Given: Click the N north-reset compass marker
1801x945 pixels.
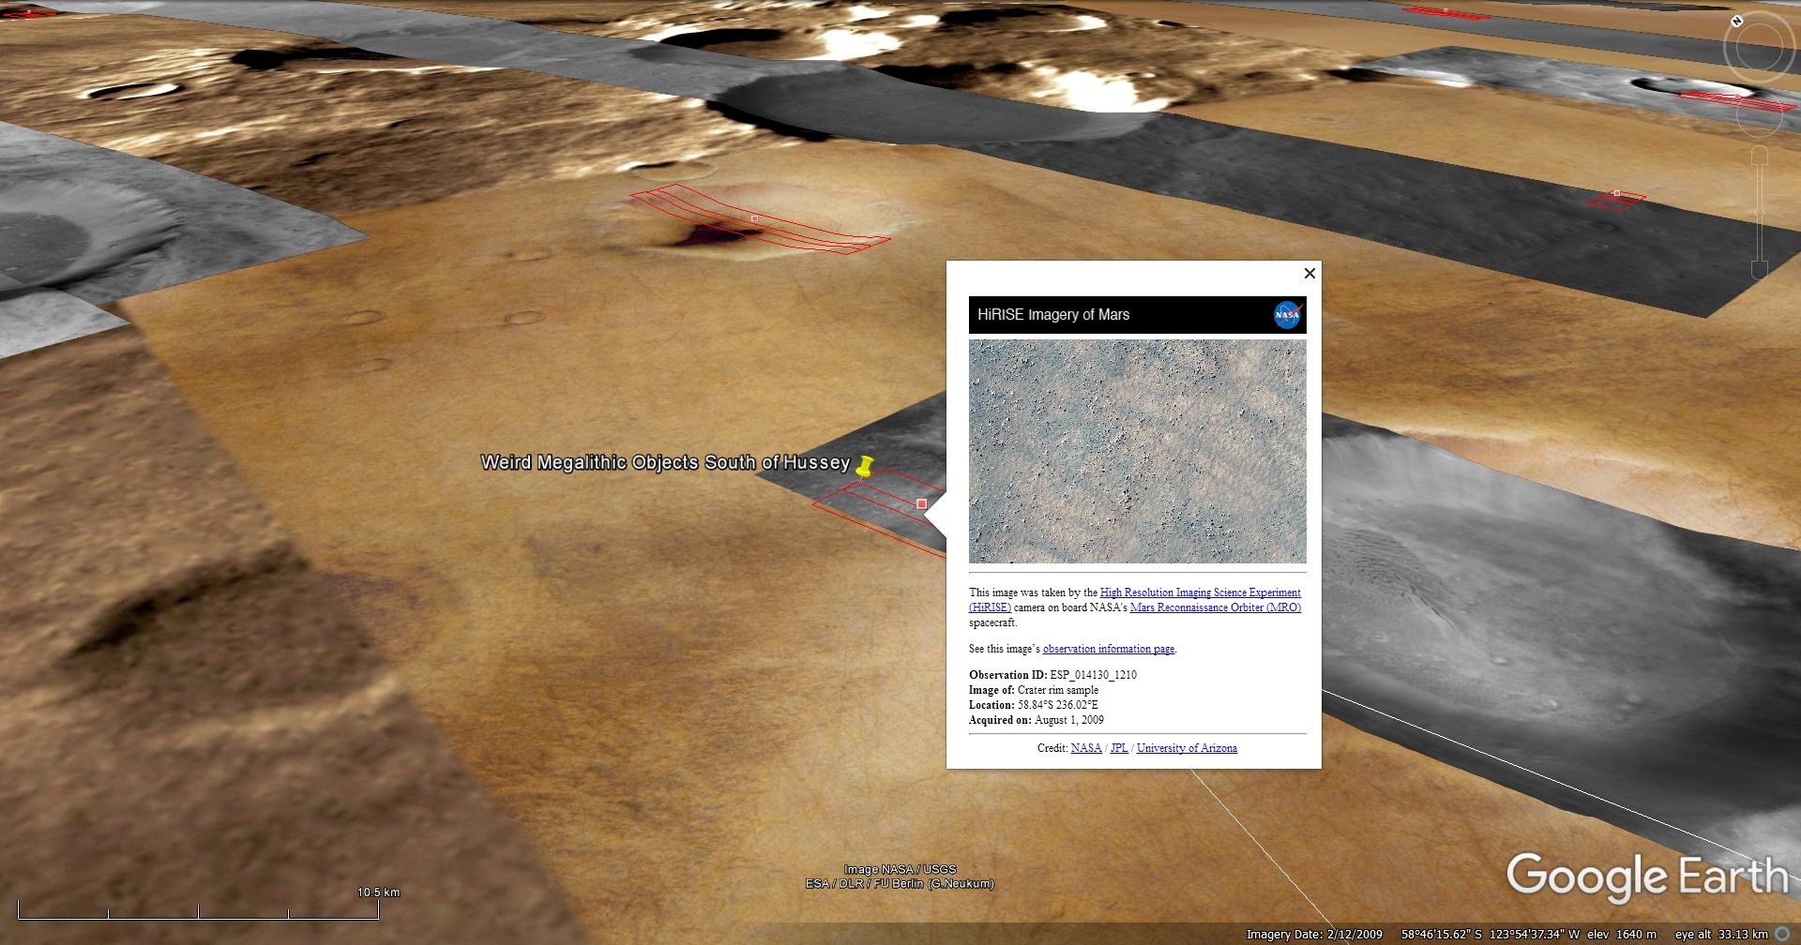Looking at the screenshot, I should coord(1736,21).
